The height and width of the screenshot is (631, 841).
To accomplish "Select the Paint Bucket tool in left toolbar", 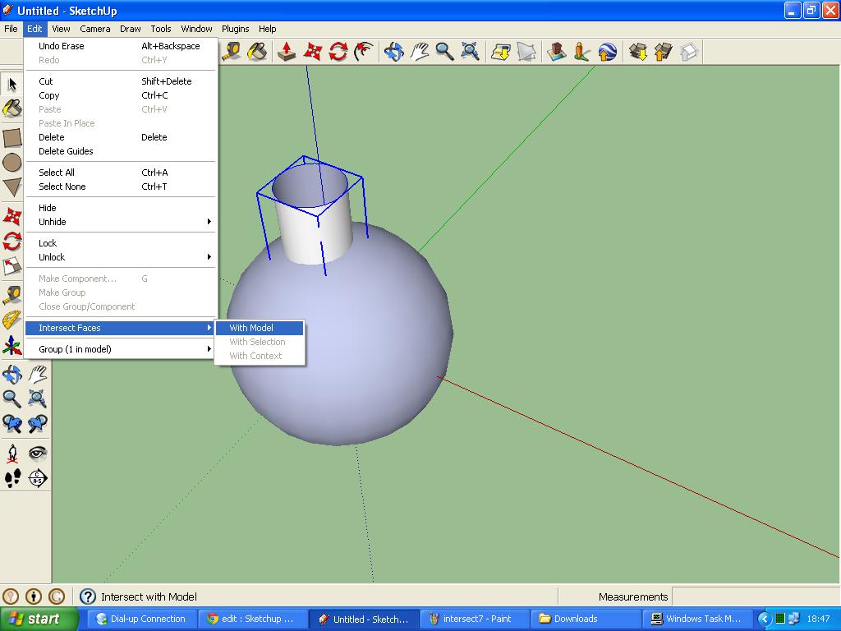I will point(12,108).
